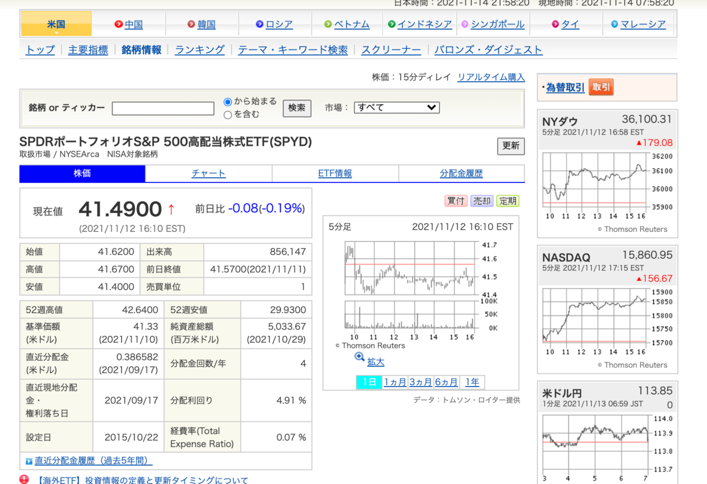The width and height of the screenshot is (707, 484).
Task: Open the タイ market tab
Action: [x=570, y=24]
